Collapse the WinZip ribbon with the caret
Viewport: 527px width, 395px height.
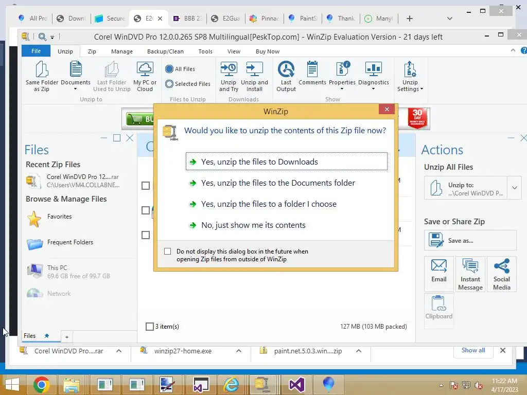point(513,50)
